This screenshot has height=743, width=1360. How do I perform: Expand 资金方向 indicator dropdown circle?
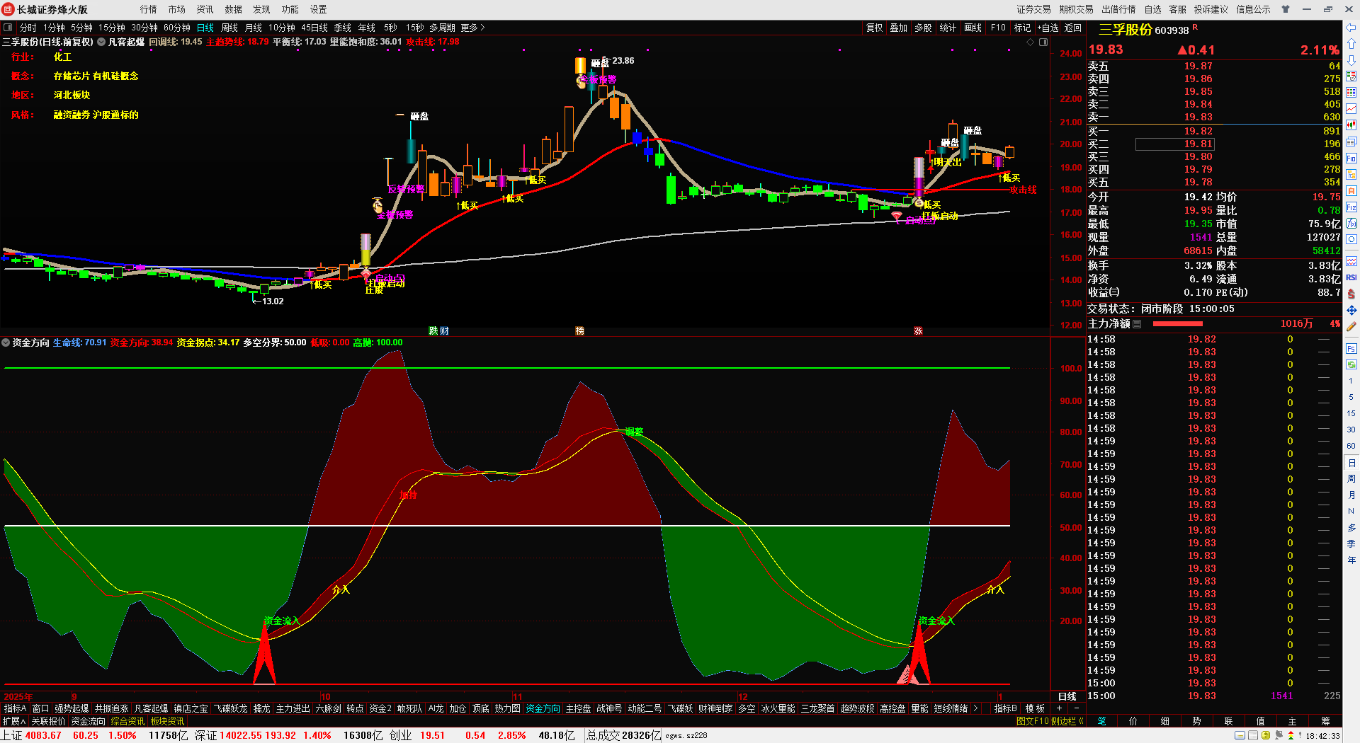pos(6,342)
